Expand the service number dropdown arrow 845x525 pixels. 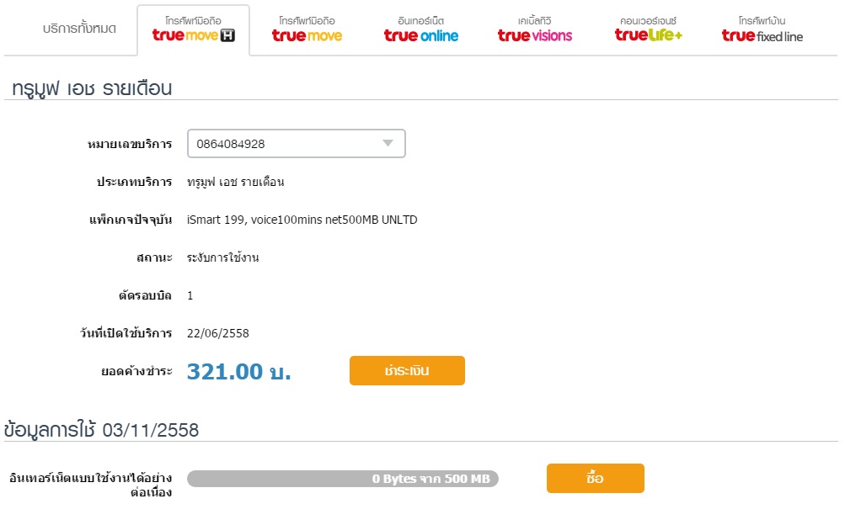(388, 144)
